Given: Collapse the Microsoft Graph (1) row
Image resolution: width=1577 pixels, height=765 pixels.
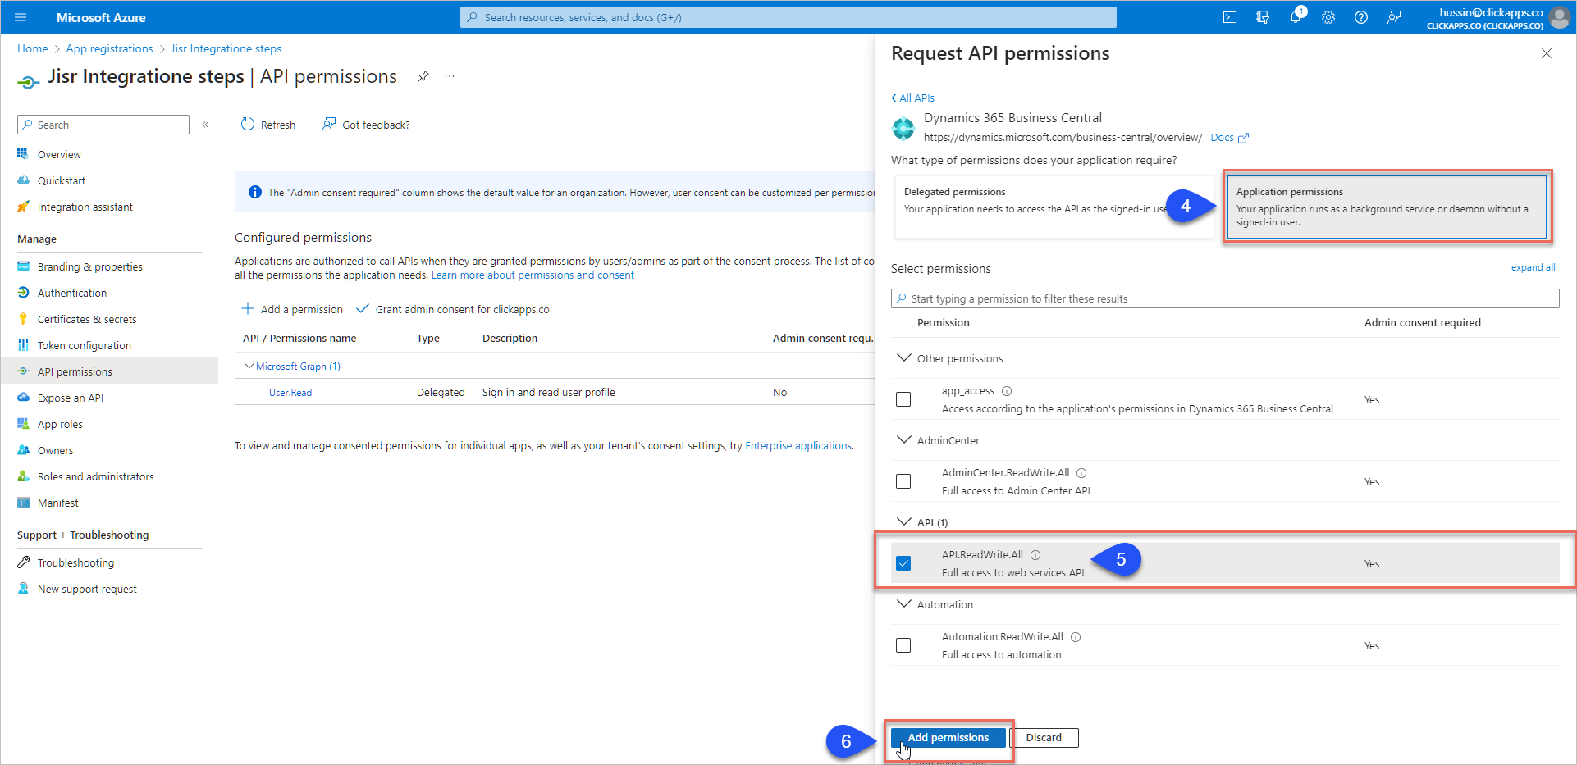Looking at the screenshot, I should pyautogui.click(x=249, y=367).
